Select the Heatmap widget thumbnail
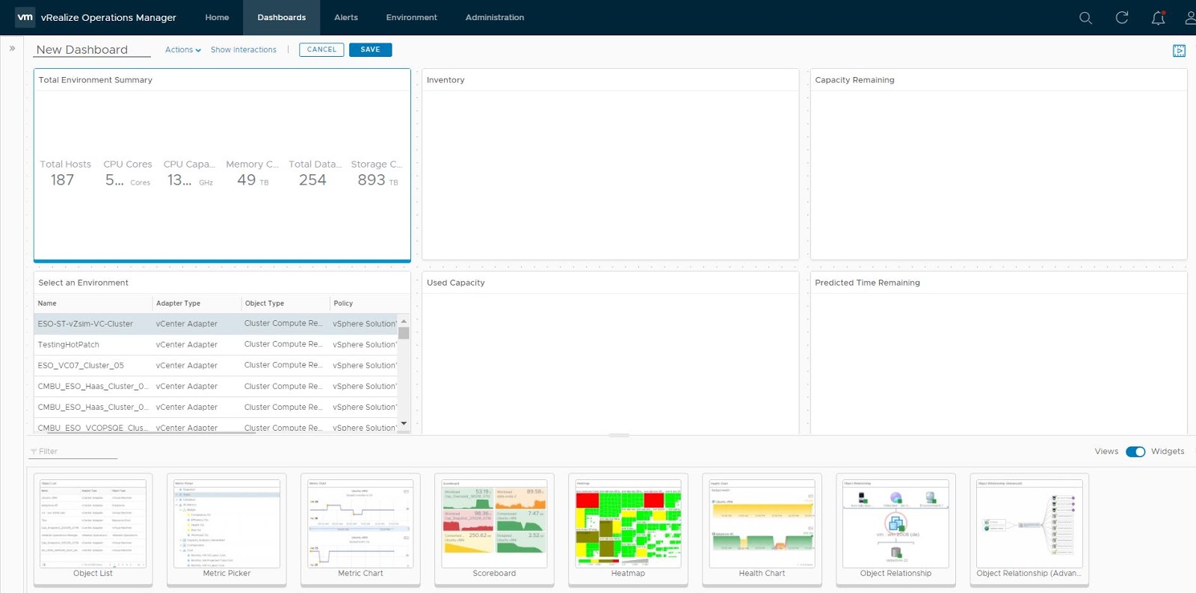The width and height of the screenshot is (1196, 593). [628, 528]
